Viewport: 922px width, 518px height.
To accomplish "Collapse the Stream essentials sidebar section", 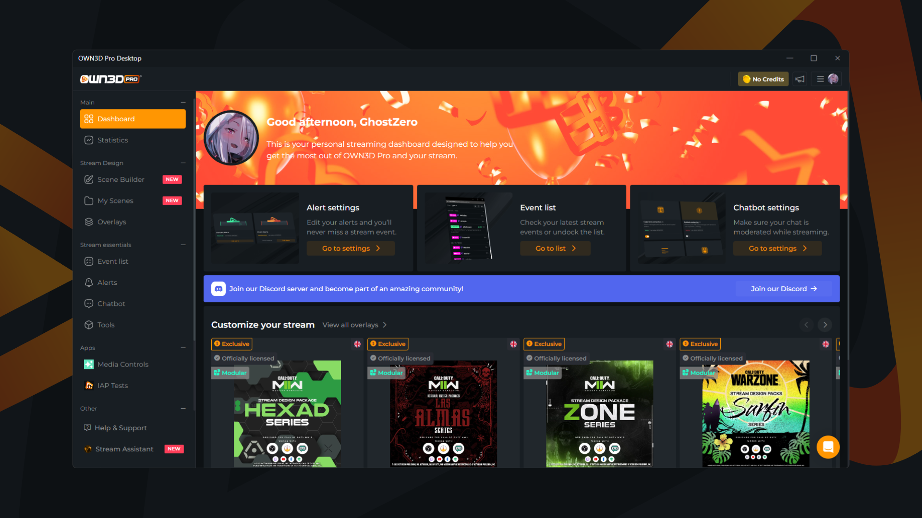I will pos(183,245).
